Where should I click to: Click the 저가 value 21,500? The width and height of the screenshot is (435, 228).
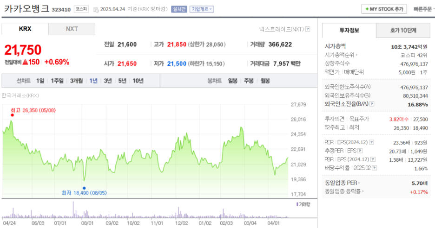click(x=177, y=63)
